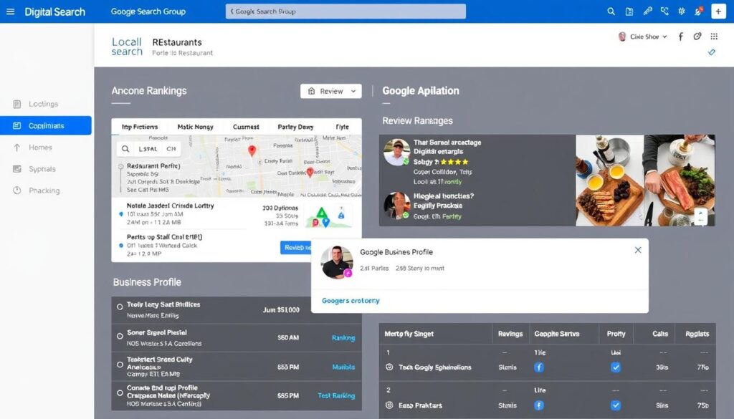Click the scroll control on food photo
Screen dimensions: 734x419
pyautogui.click(x=700, y=216)
